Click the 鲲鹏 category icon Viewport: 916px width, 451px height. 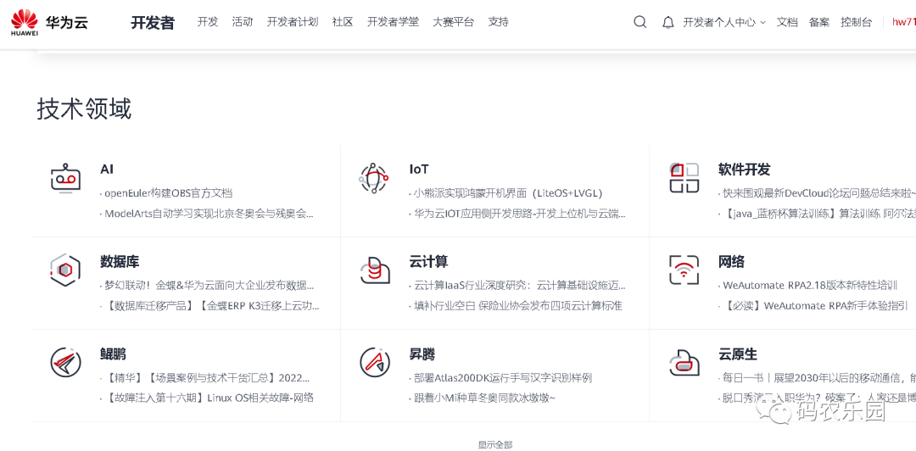tap(65, 363)
